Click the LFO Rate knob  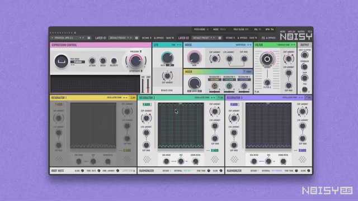click(167, 58)
